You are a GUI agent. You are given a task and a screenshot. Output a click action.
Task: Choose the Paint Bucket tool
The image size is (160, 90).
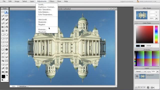pos(7,27)
